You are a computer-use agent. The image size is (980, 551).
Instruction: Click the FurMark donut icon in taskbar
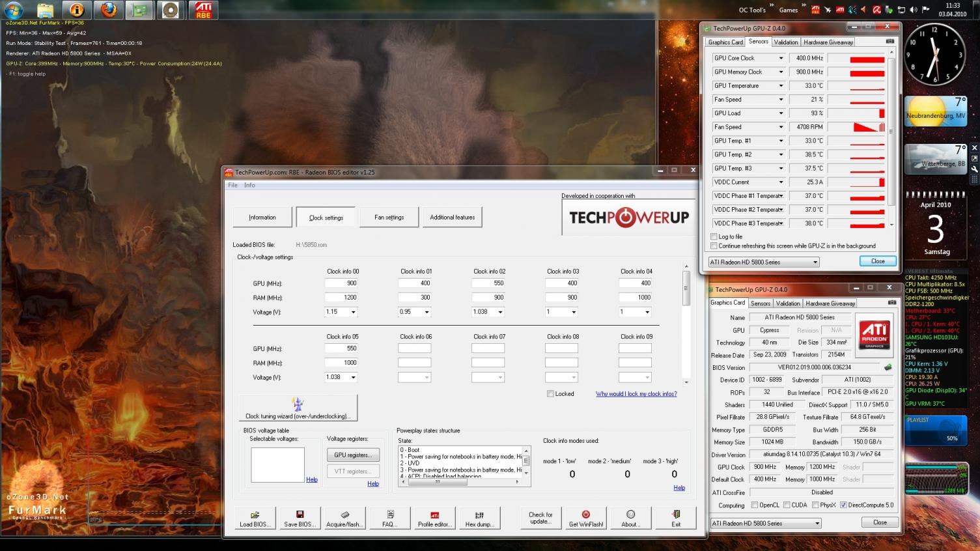171,10
